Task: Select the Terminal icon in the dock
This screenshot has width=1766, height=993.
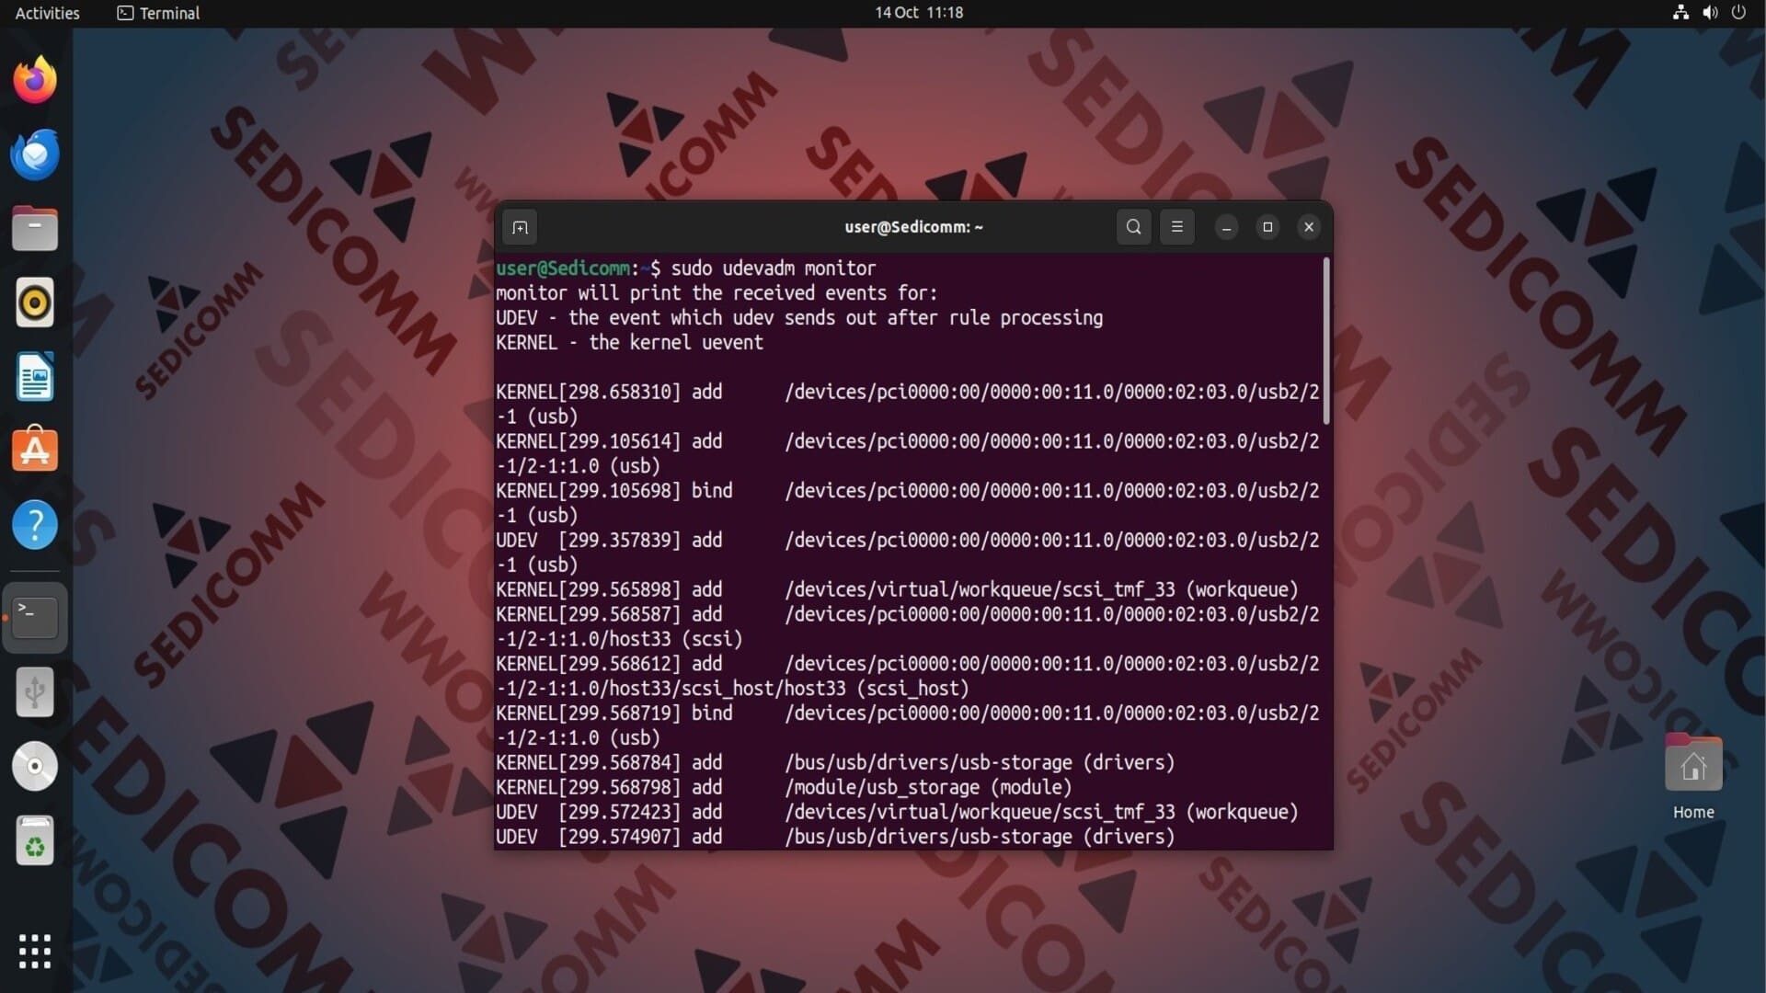Action: (35, 618)
